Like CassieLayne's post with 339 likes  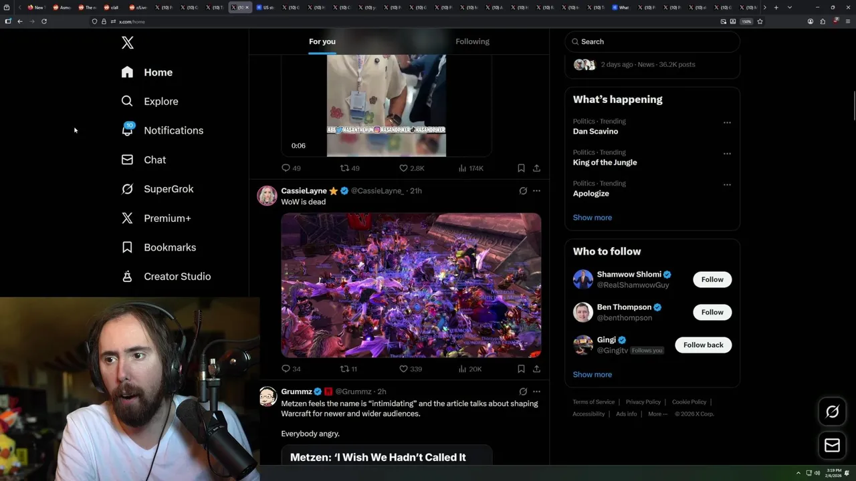click(x=410, y=369)
